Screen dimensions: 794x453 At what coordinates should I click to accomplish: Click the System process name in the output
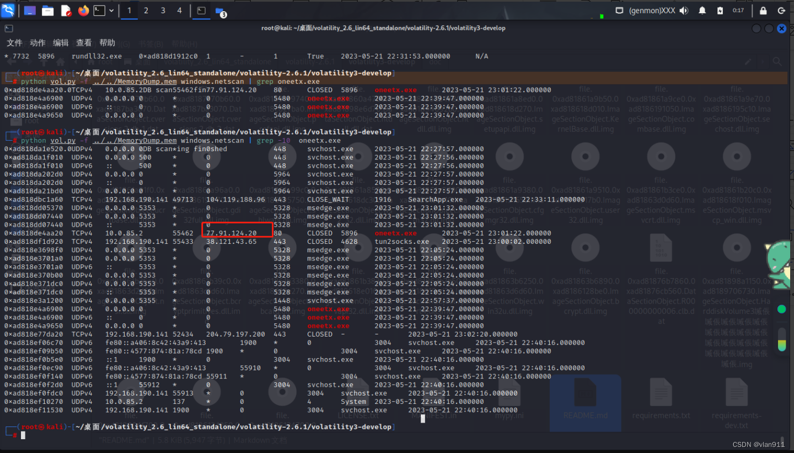point(353,402)
